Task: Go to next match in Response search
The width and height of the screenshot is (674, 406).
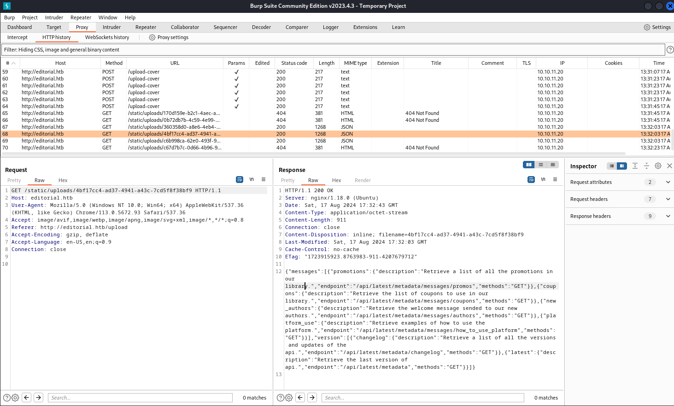Action: [x=312, y=398]
